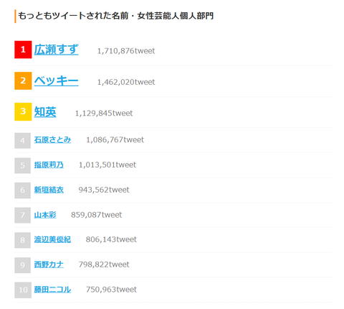
Task: Click the 藤田ニコル link
Action: tap(52, 290)
